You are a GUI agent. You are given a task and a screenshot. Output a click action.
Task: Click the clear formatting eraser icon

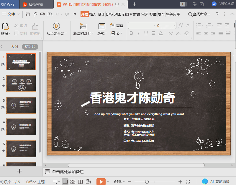186,33
